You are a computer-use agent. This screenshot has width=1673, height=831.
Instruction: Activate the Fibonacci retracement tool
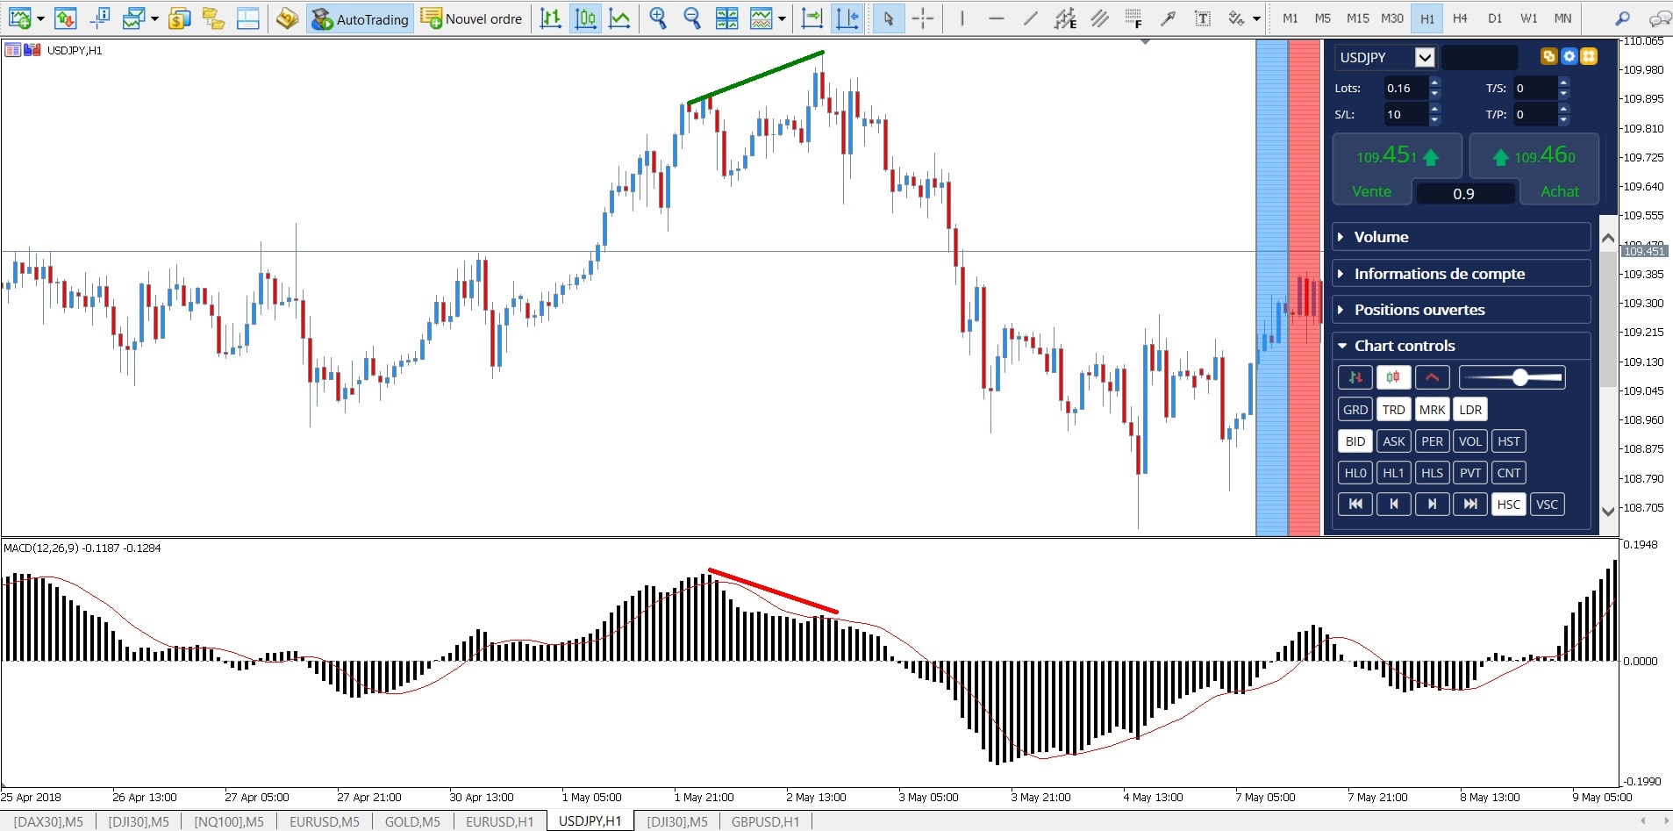point(1134,18)
